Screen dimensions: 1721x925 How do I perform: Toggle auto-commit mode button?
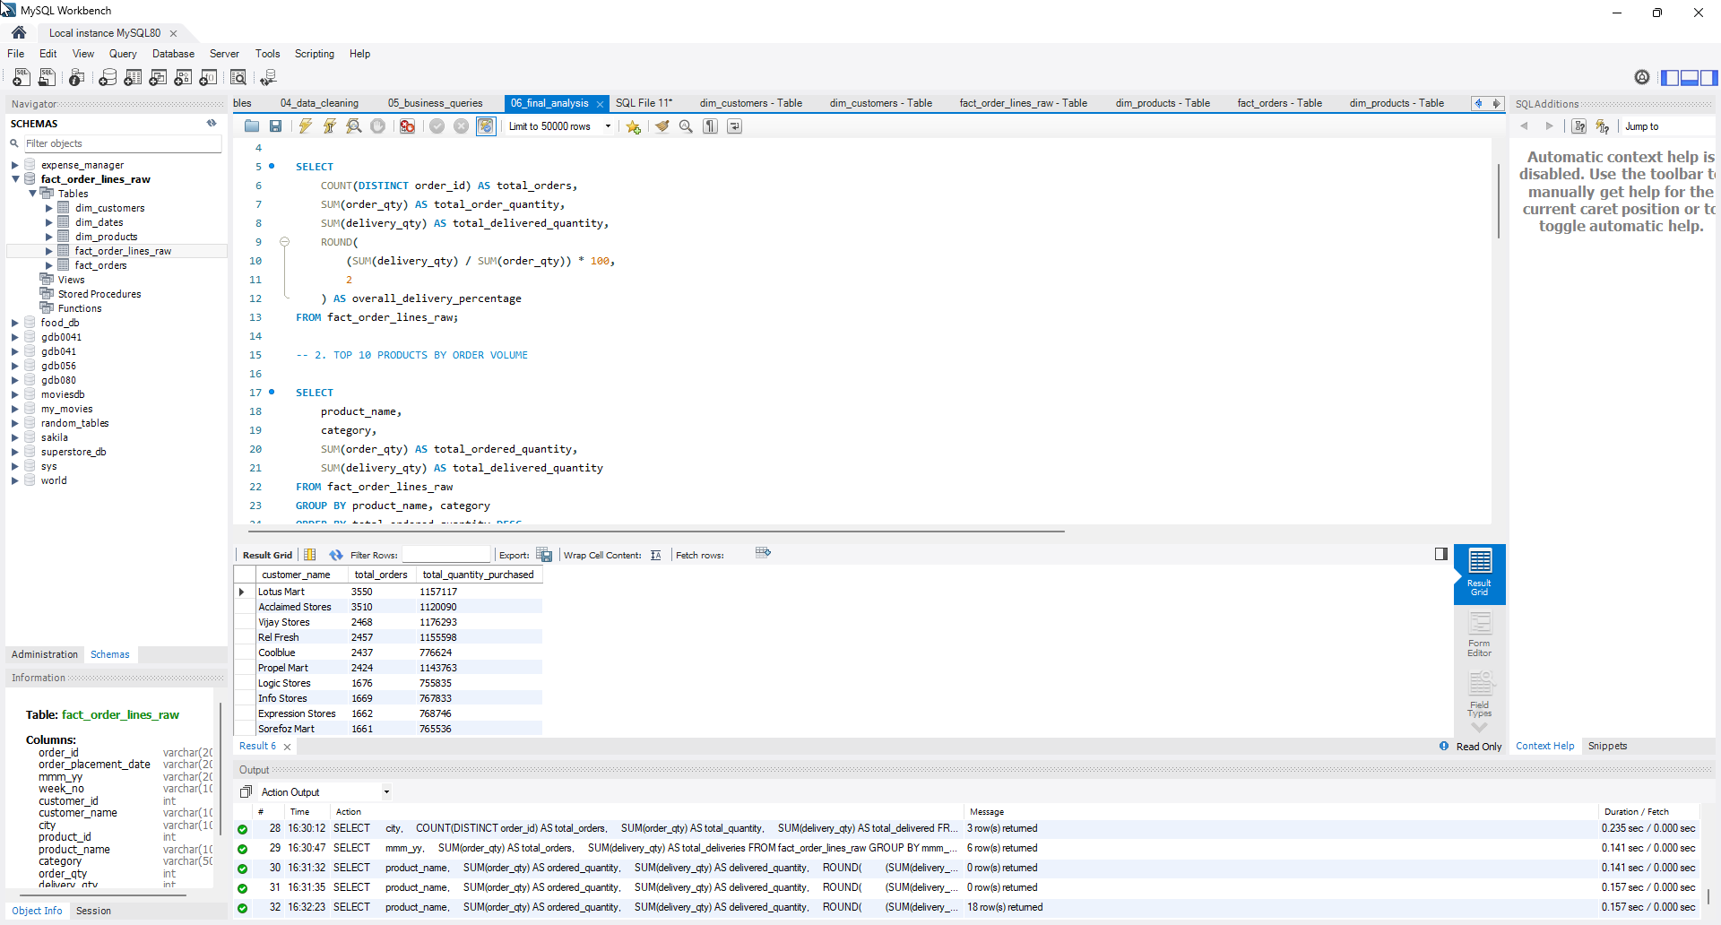click(x=486, y=126)
